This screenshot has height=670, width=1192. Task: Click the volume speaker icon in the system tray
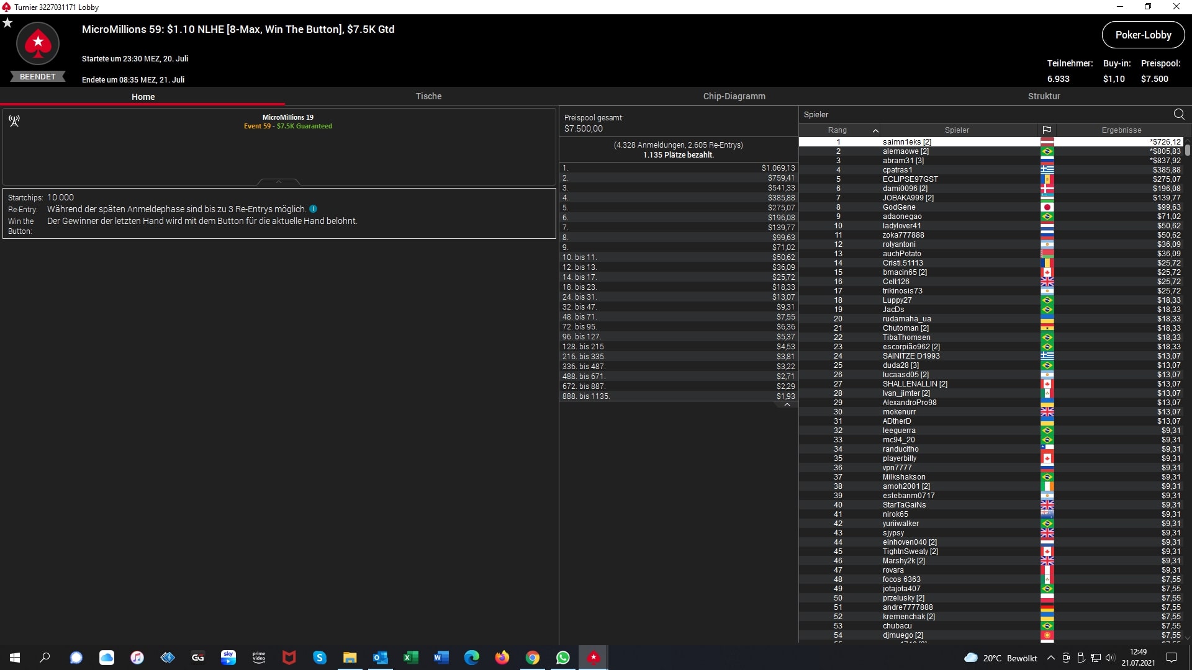click(1110, 658)
